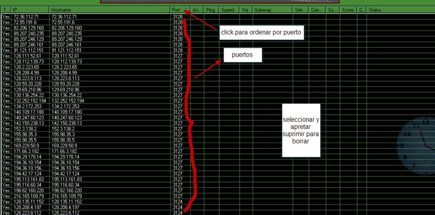Sort by the Hostname column header

110,10
